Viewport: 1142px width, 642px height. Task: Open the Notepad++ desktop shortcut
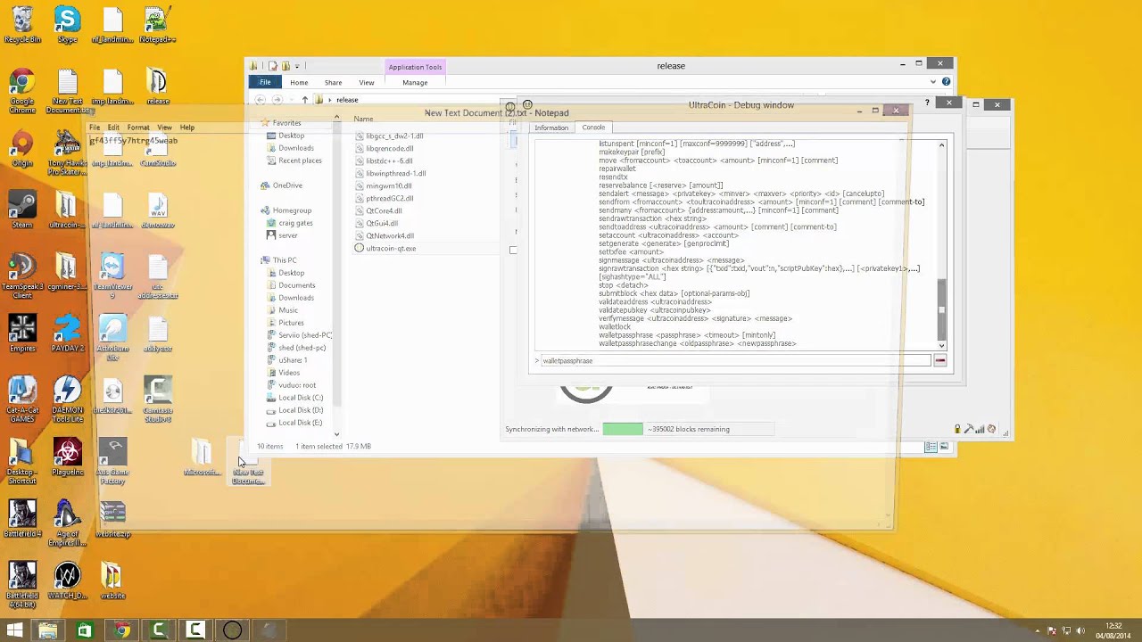pos(157,25)
